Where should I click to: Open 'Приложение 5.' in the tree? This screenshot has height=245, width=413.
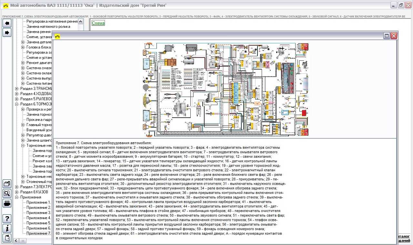(39, 223)
